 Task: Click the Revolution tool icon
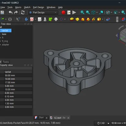coord(77,19)
